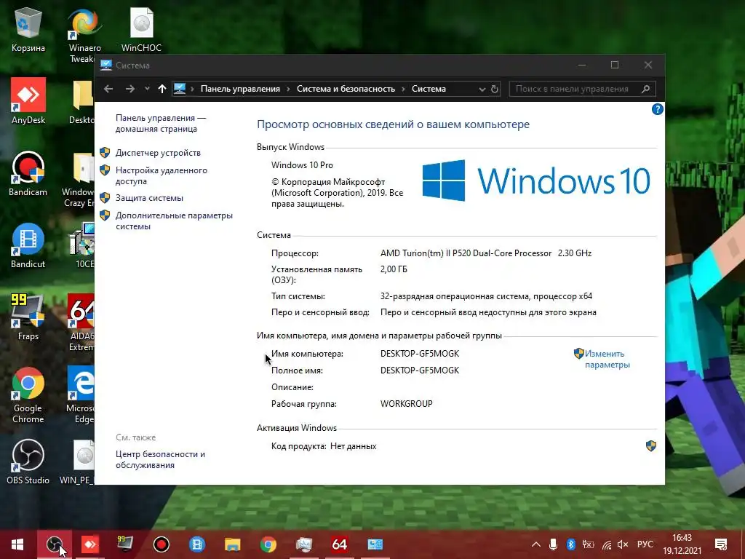Click Chrome icon in the taskbar
Image resolution: width=745 pixels, height=559 pixels.
[268, 544]
